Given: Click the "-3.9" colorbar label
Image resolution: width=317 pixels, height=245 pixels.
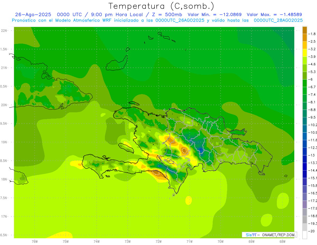Looking at the screenshot, I should coord(312,57).
